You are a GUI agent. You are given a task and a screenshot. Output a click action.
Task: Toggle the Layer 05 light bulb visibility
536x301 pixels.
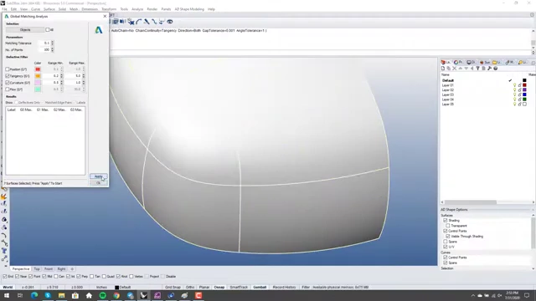pyautogui.click(x=514, y=104)
